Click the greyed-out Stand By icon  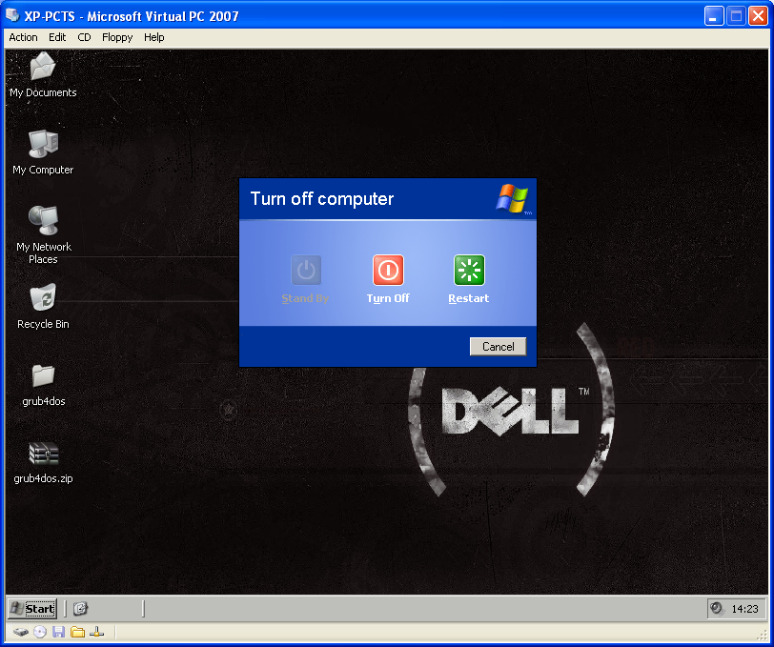tap(306, 270)
